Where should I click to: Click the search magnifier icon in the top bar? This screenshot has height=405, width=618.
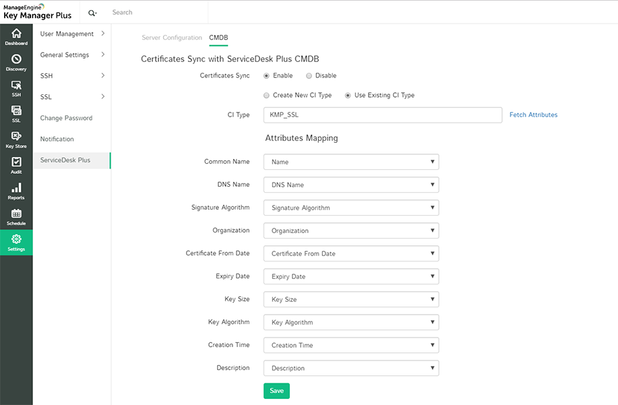[x=92, y=12]
